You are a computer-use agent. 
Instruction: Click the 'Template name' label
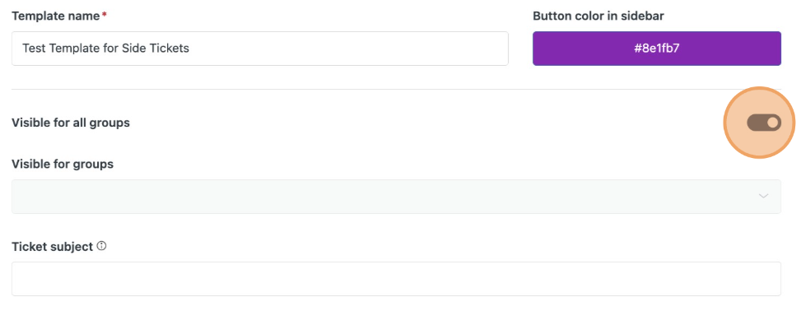56,16
